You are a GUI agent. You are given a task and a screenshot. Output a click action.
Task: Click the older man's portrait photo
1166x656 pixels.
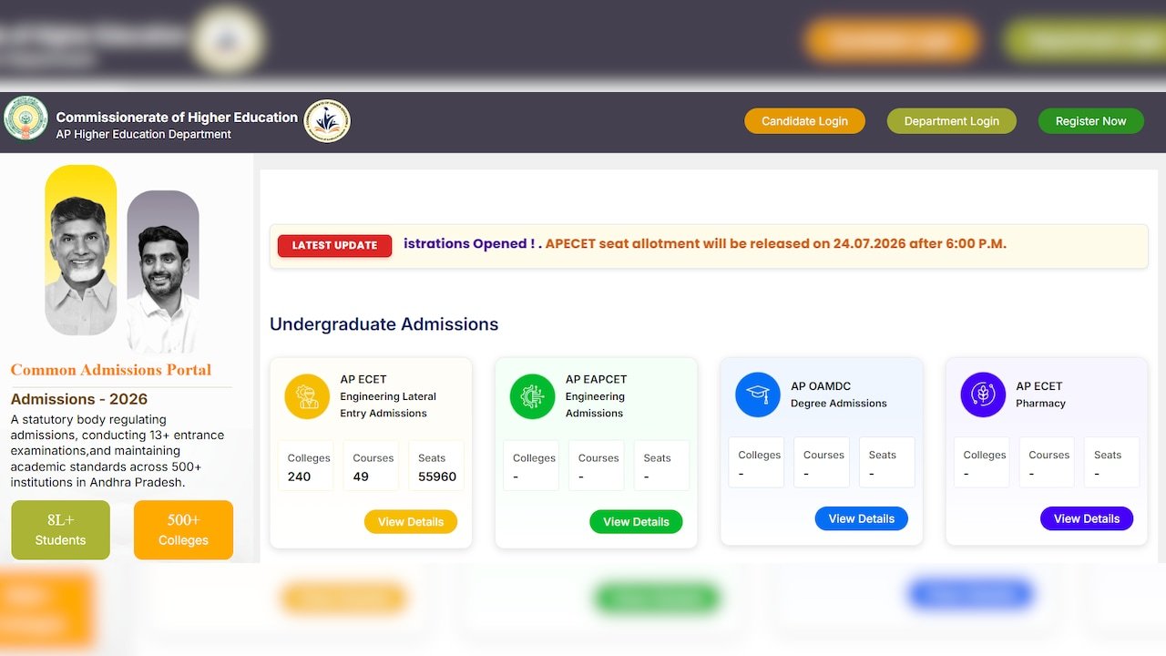pyautogui.click(x=81, y=250)
